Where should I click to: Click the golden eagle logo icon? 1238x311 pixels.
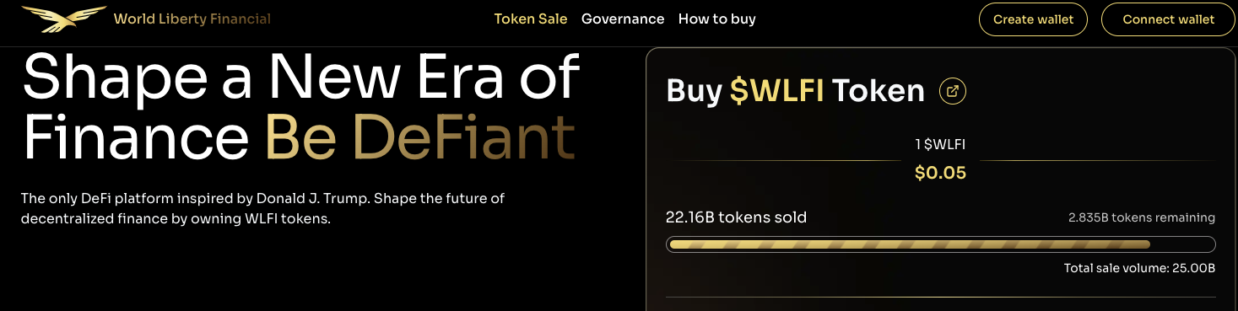click(64, 19)
